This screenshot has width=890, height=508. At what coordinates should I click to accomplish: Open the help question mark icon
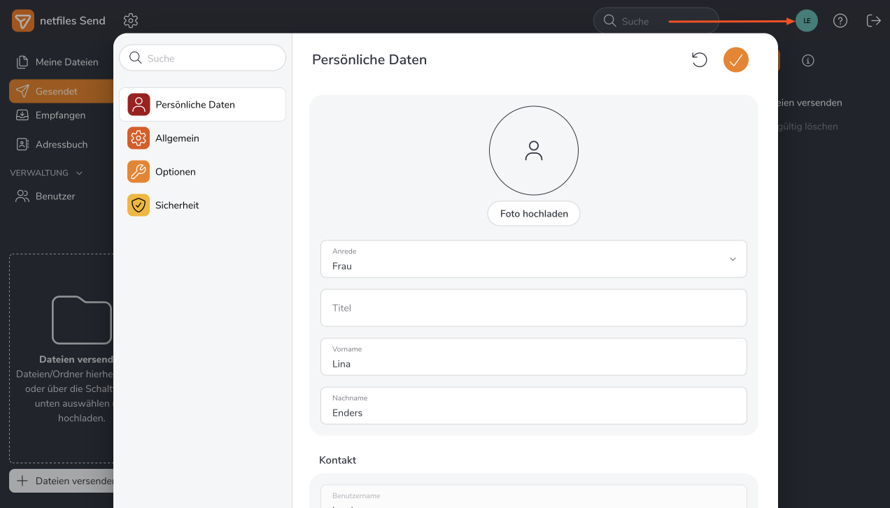840,21
